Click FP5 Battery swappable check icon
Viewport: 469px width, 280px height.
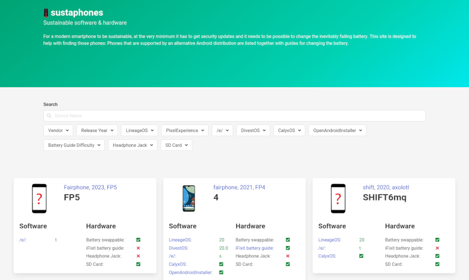(138, 240)
